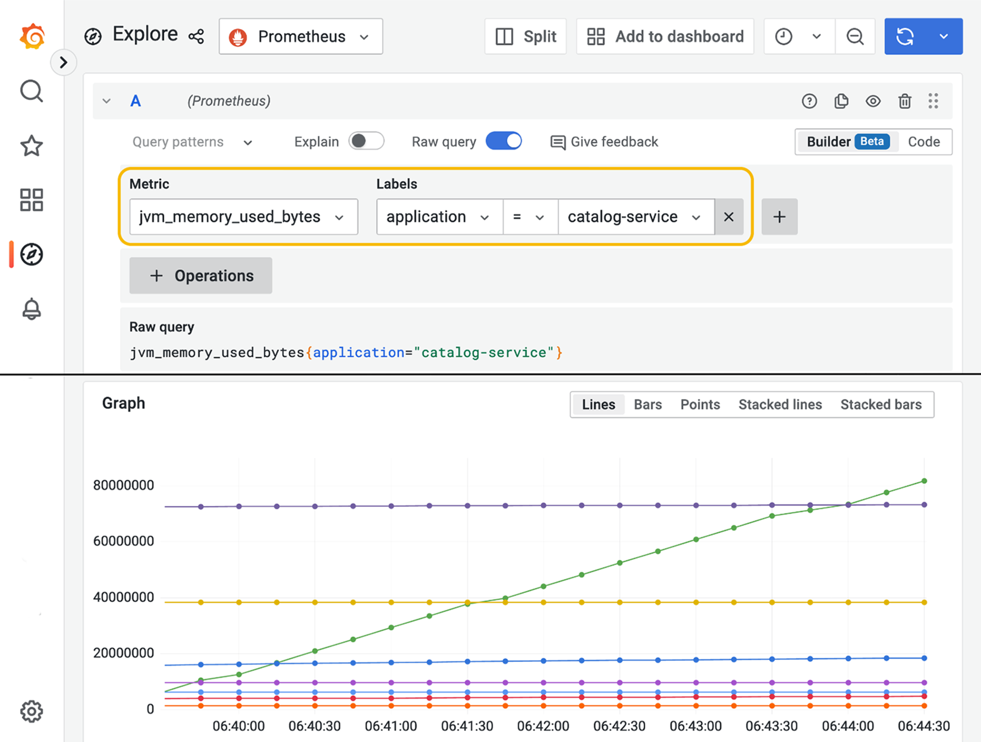Click the last green series data point
The image size is (981, 742).
tap(925, 481)
